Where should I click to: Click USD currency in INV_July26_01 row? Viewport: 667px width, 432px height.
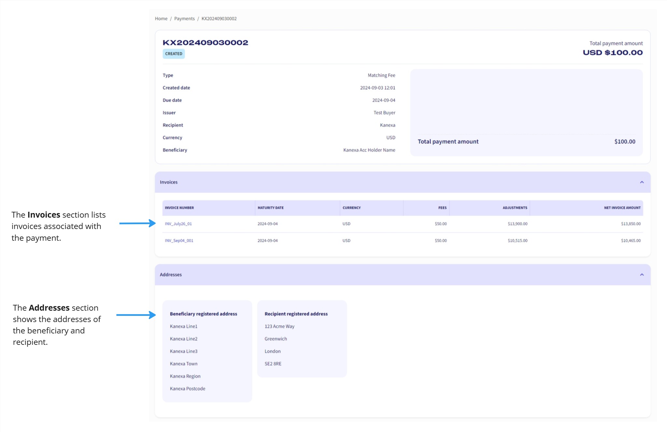point(346,224)
